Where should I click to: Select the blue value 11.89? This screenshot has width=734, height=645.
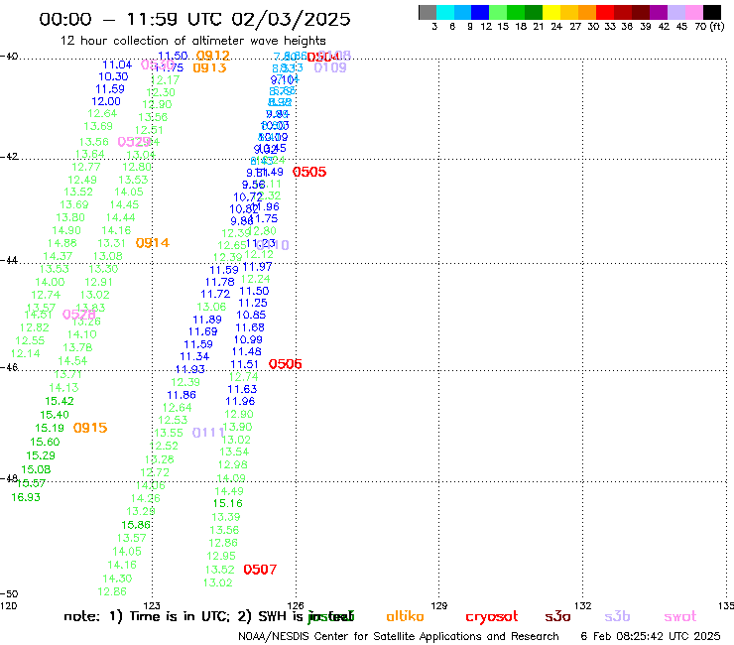coord(207,320)
